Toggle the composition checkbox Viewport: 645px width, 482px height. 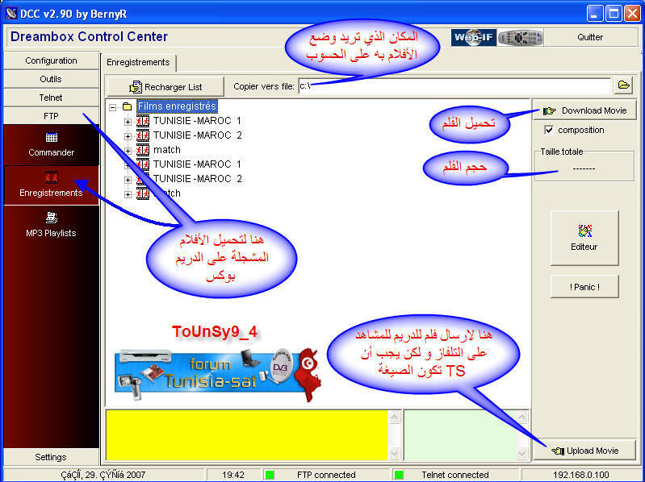549,130
